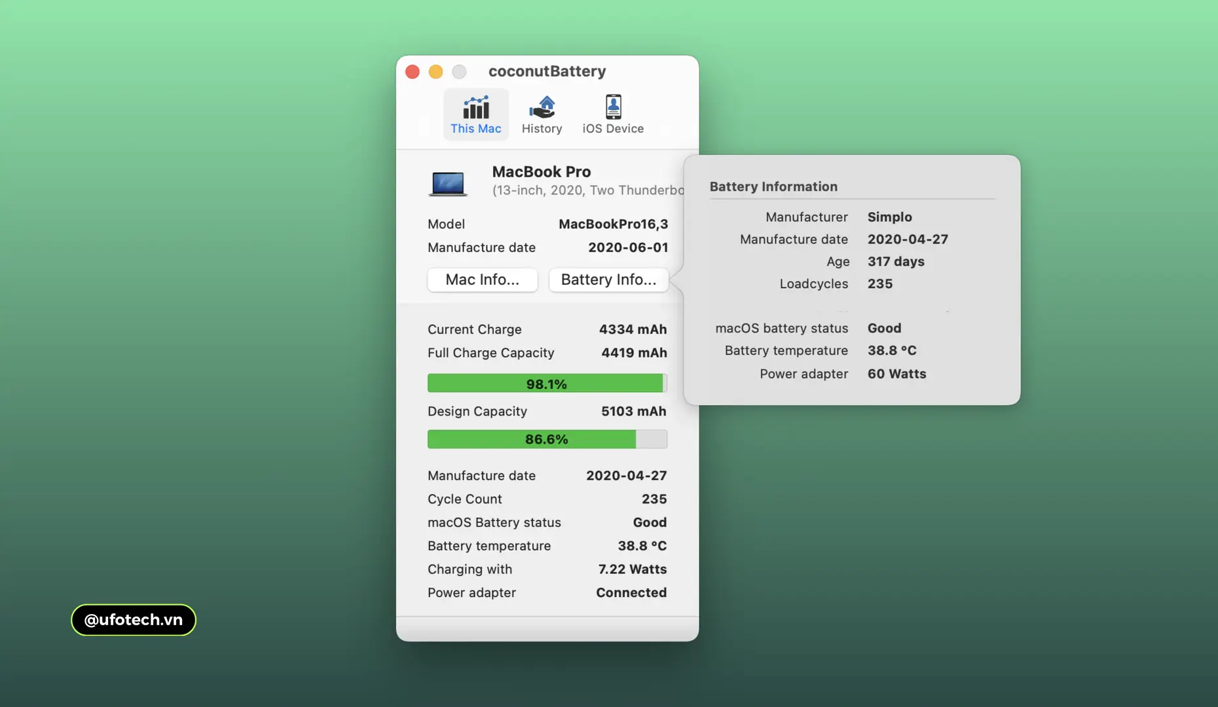This screenshot has height=707, width=1218.
Task: Open the iOS Device phone icon
Action: [614, 107]
